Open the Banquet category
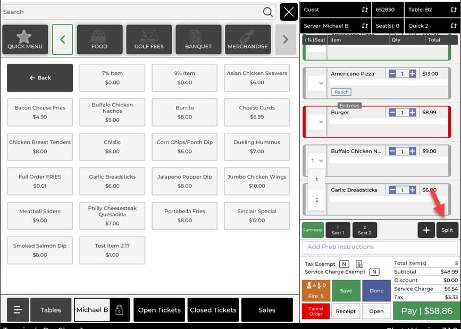This screenshot has height=329, width=461. 198,39
